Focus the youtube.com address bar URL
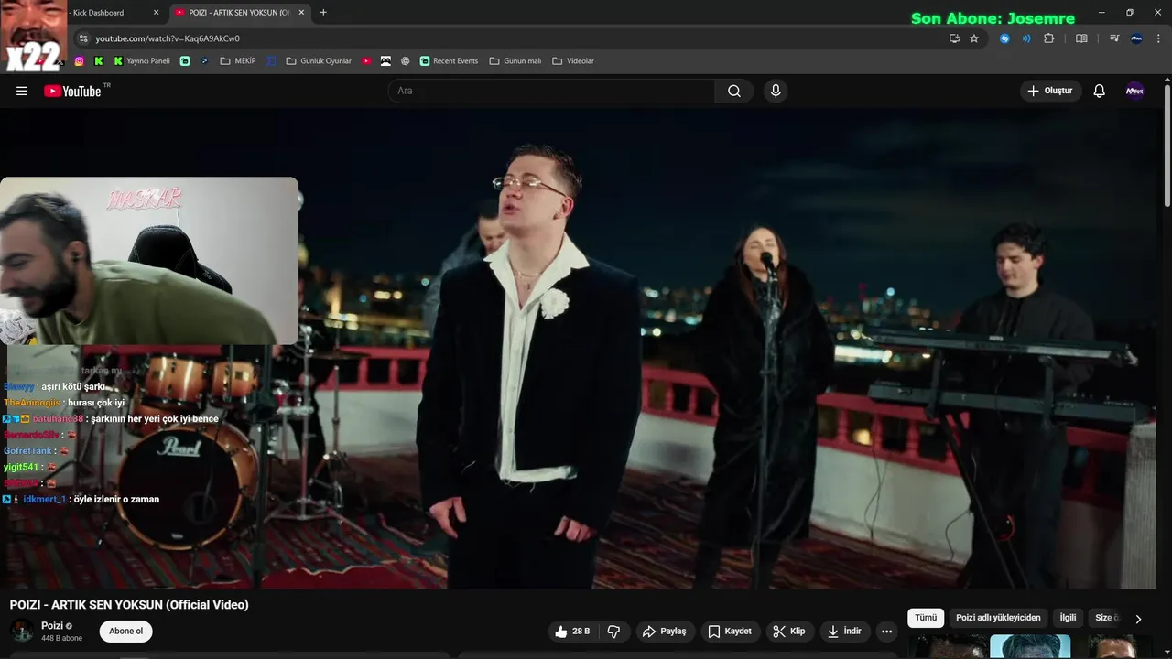This screenshot has width=1172, height=659. [168, 38]
